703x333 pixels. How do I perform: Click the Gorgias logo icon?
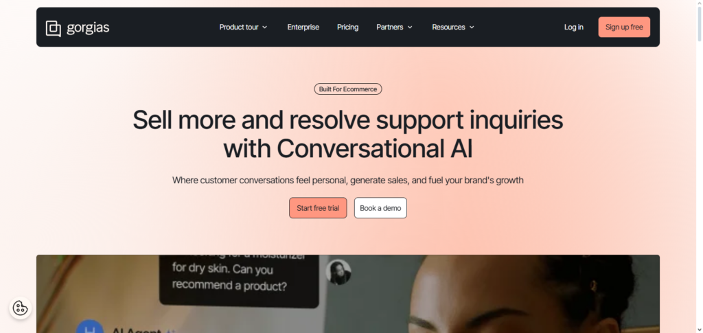54,28
